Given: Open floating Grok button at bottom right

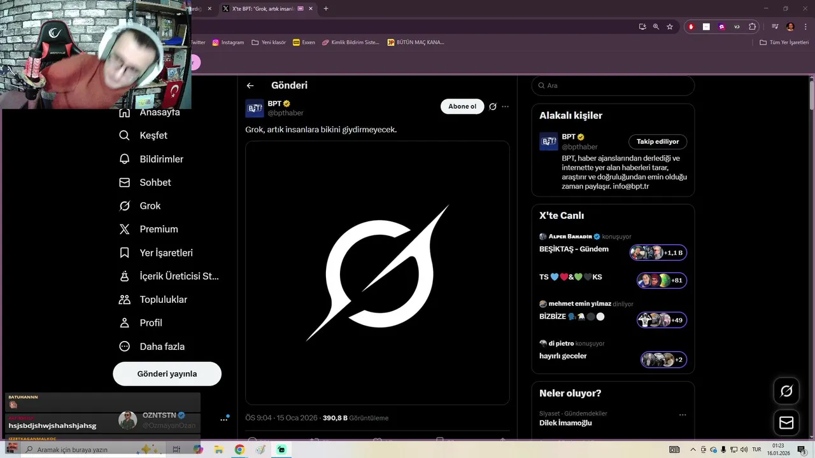Looking at the screenshot, I should click(786, 391).
